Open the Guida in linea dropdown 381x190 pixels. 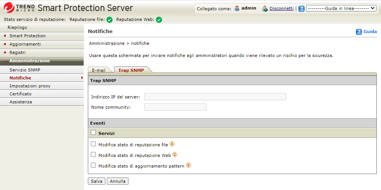click(x=341, y=8)
